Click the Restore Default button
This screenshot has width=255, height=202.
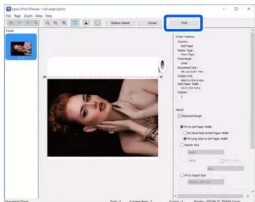pyautogui.click(x=120, y=23)
